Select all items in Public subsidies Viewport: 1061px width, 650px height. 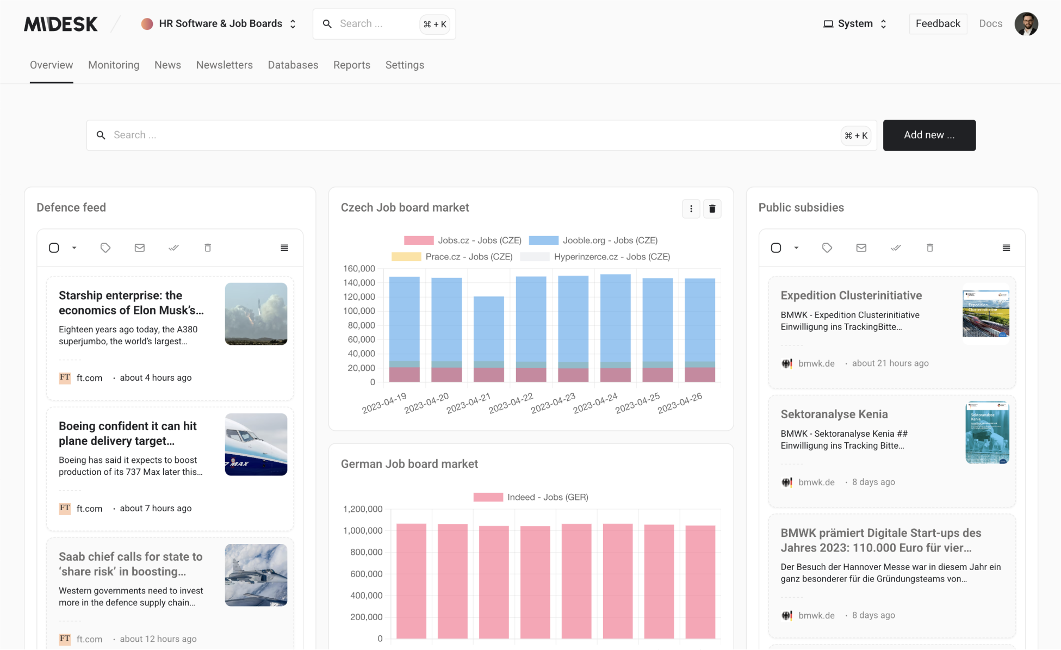(775, 247)
